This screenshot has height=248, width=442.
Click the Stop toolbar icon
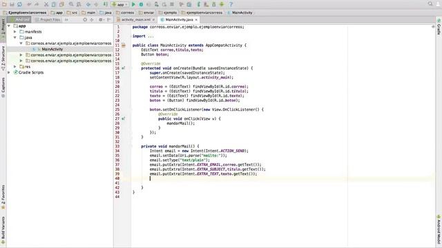coord(171,4)
